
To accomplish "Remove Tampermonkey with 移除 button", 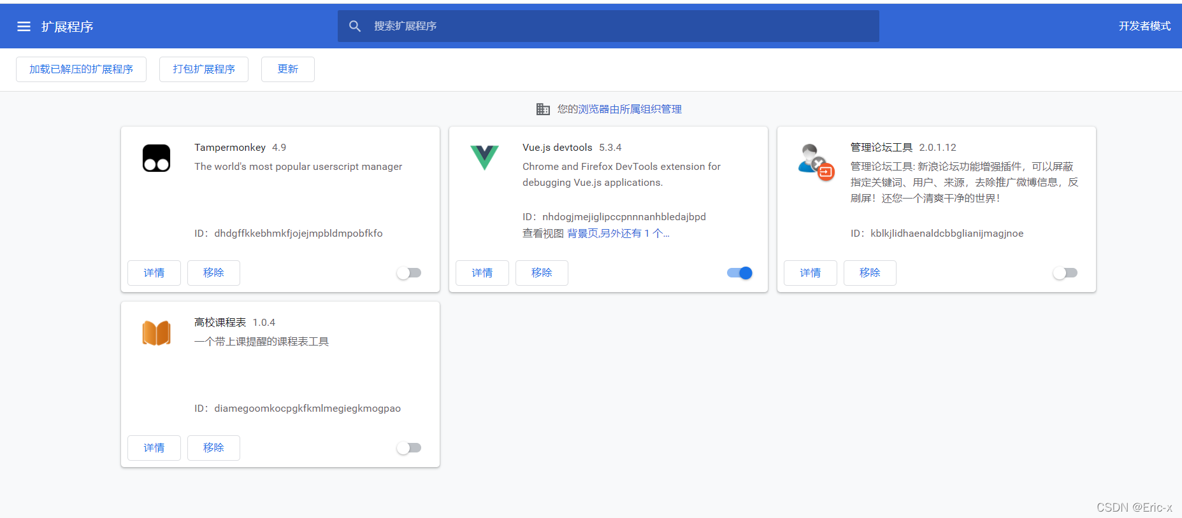I will coord(213,273).
